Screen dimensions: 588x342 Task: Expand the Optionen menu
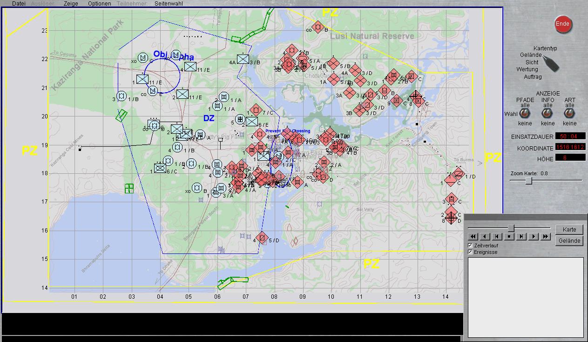[x=99, y=3]
